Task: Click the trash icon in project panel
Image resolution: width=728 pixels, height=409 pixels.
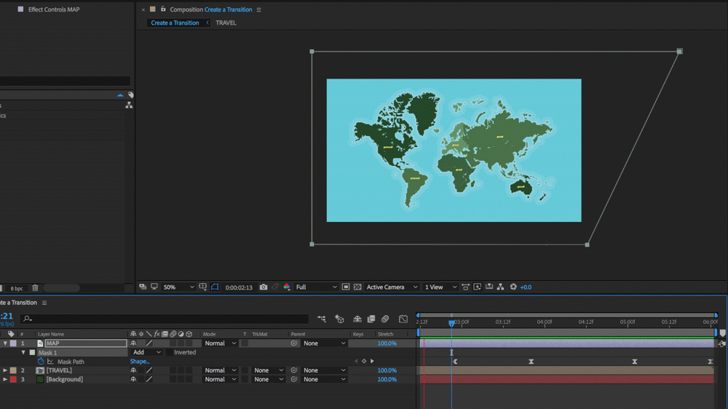Action: tap(35, 288)
